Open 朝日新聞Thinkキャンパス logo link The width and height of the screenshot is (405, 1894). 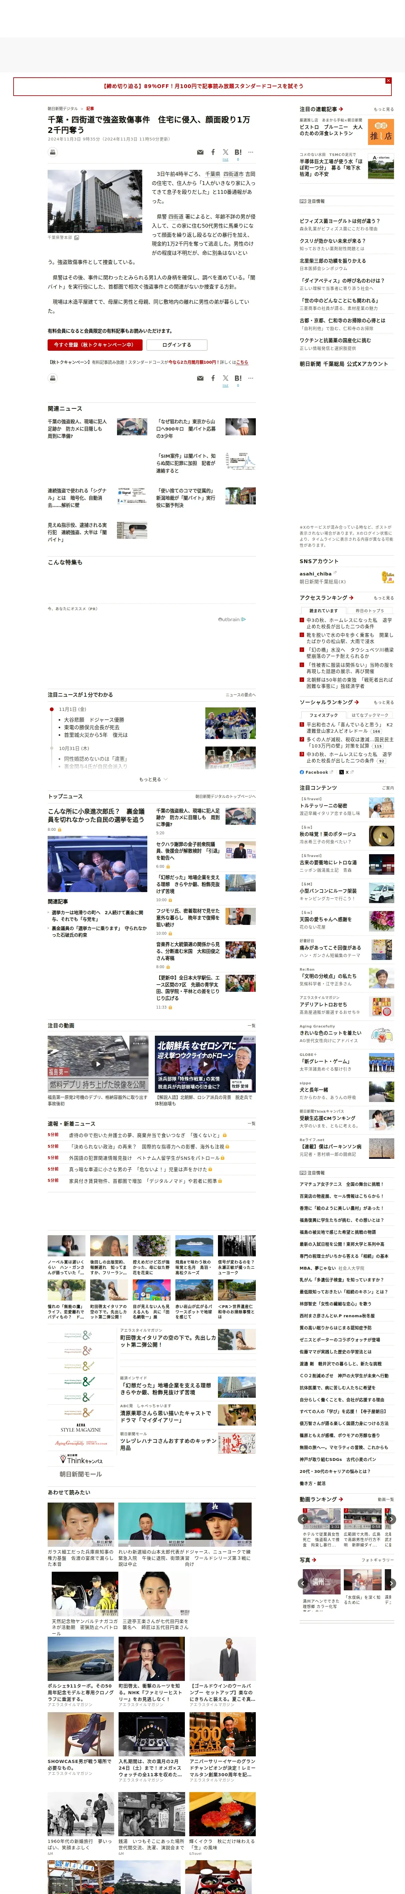point(81,1459)
